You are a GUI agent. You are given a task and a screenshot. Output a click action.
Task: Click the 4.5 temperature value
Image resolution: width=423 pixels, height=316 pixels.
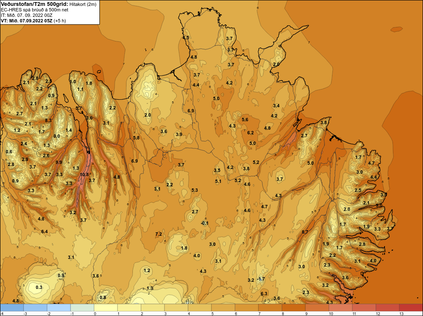[x=186, y=38]
